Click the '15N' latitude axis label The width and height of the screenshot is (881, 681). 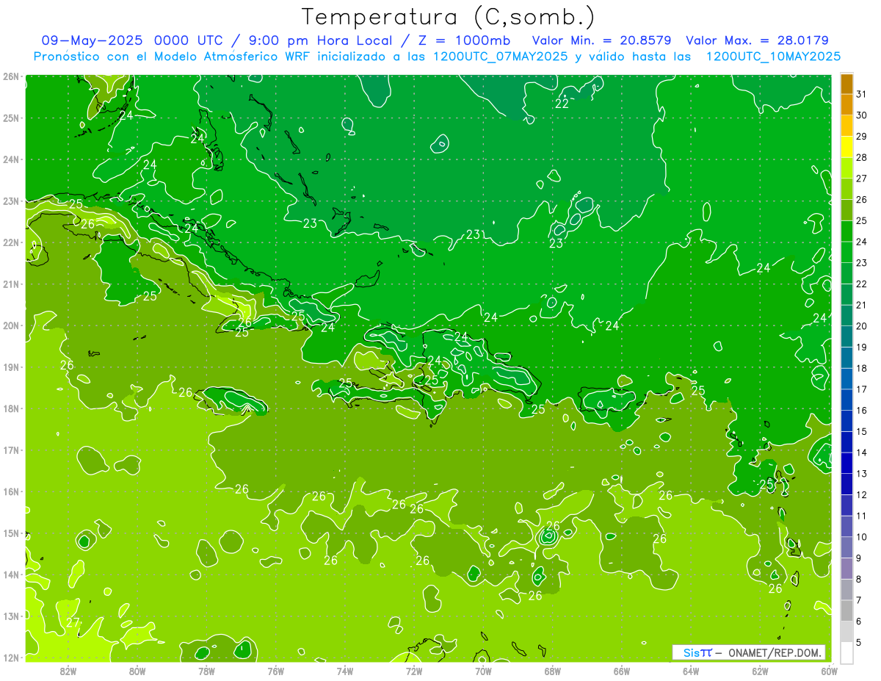pyautogui.click(x=11, y=533)
